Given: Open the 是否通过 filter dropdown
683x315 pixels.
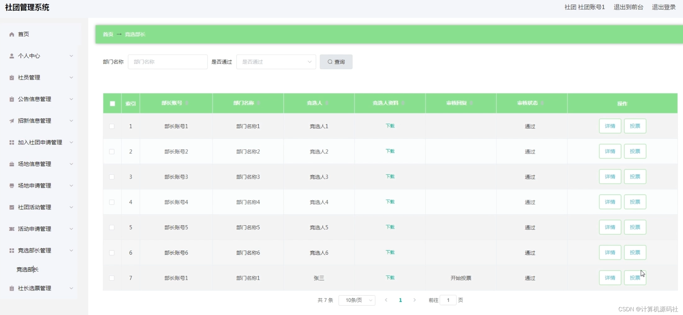Looking at the screenshot, I should pos(276,62).
